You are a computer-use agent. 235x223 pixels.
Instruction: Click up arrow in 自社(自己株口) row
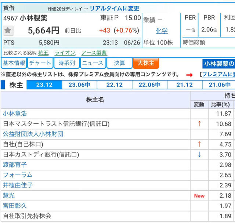199,144
